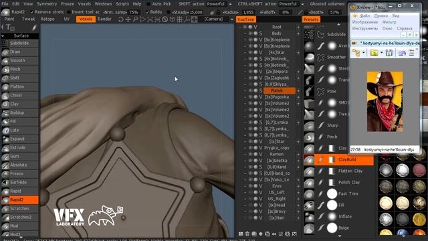Select the Draw sculpt tool
This screenshot has height=241, width=428.
pyautogui.click(x=19, y=52)
